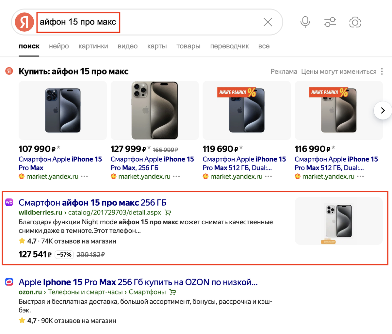Screen dimensions: 392x334
Task: Open ad options three-dot menu near Реклама
Action: pyautogui.click(x=382, y=72)
